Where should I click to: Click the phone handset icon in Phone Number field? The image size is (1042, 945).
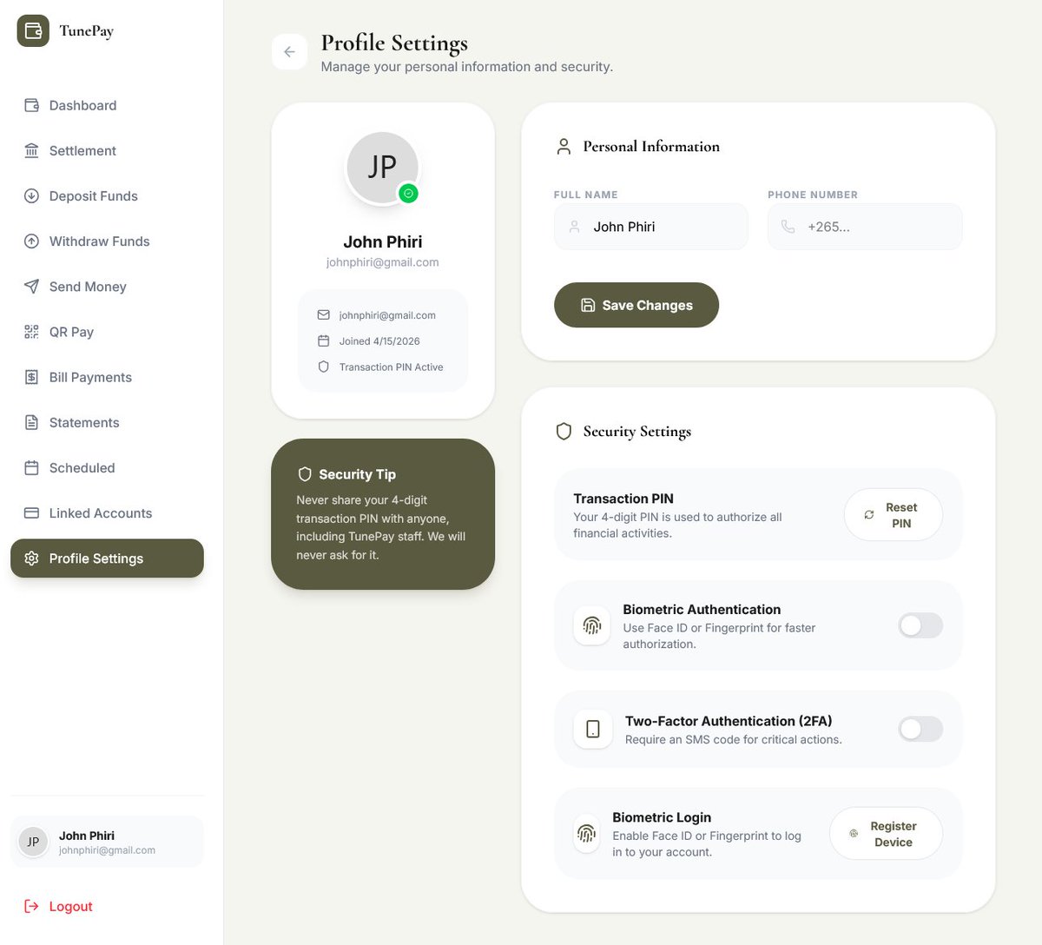tap(788, 227)
